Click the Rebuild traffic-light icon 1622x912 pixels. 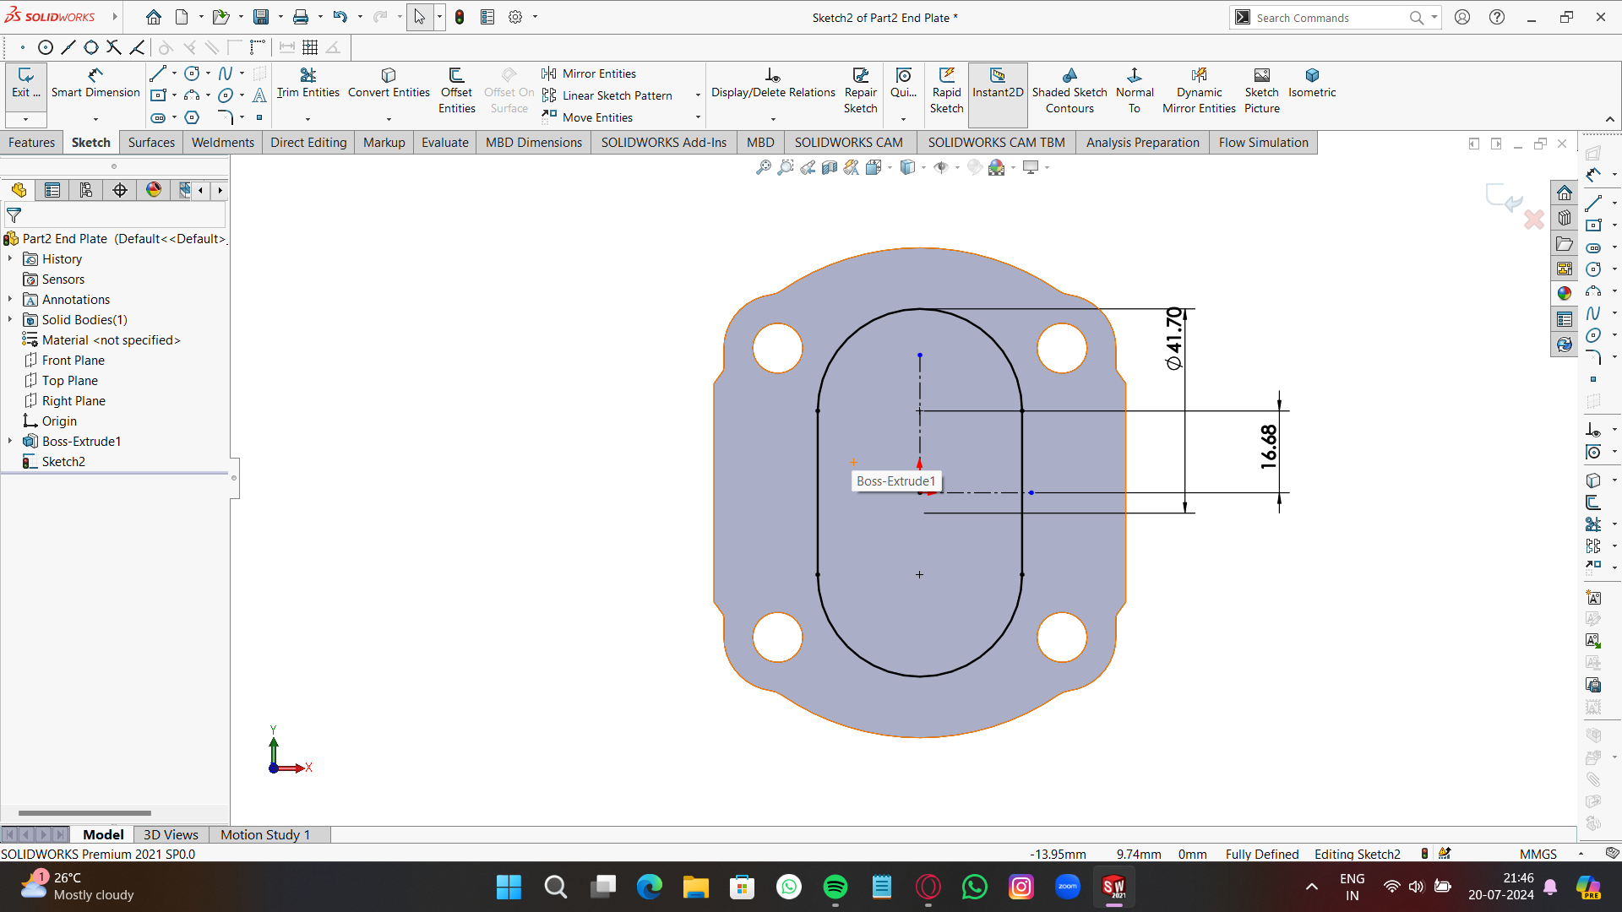coord(460,17)
